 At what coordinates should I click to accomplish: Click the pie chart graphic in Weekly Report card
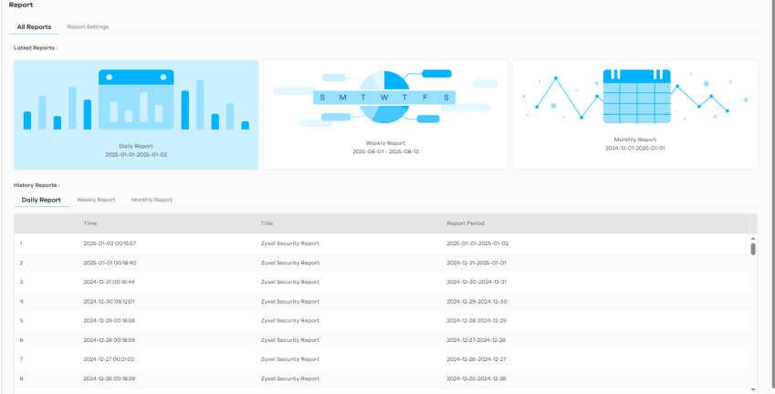385,96
